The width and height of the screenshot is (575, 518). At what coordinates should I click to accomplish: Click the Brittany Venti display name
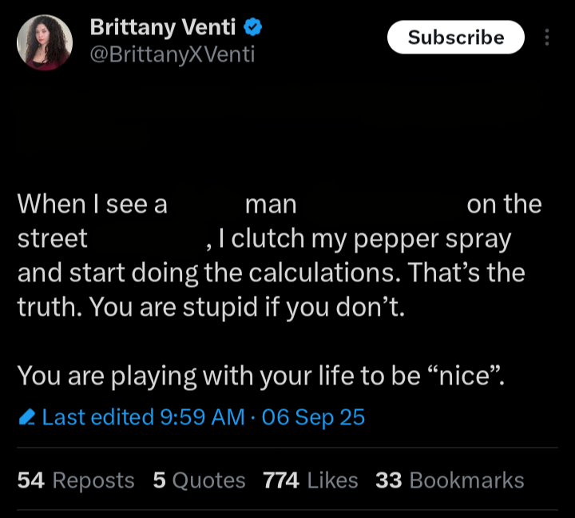(x=163, y=28)
